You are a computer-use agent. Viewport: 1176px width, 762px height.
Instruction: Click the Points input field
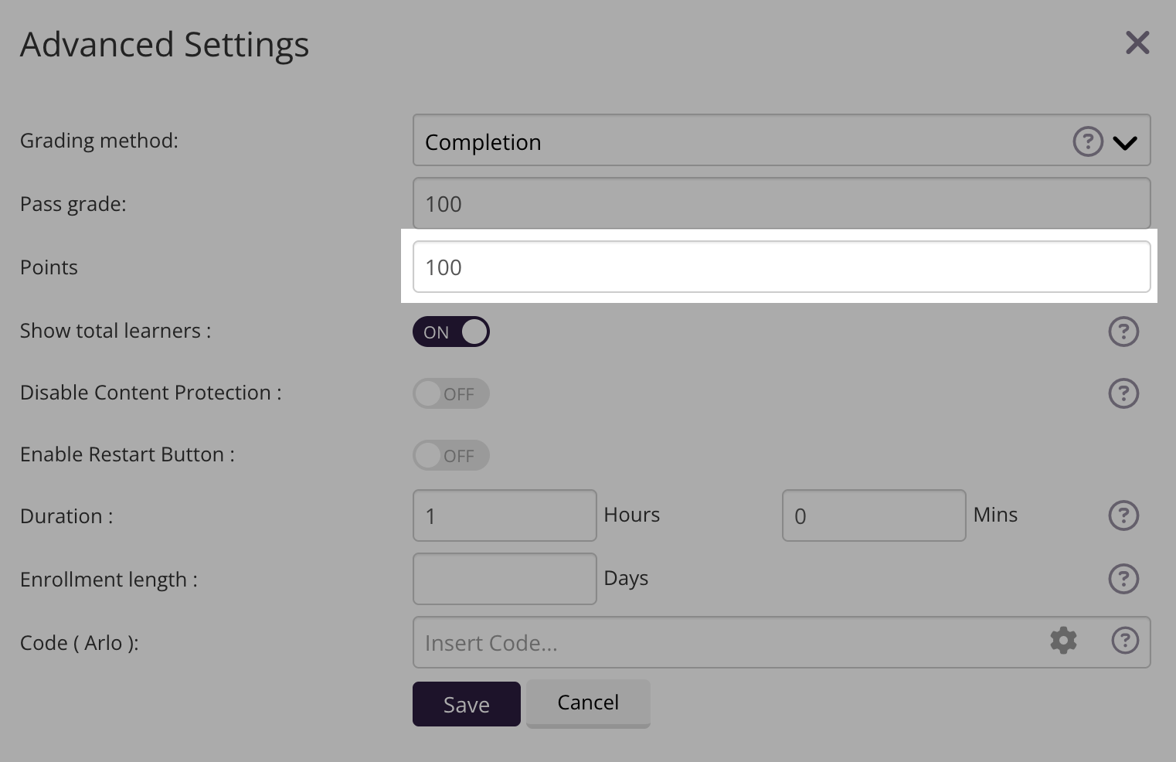coord(780,267)
